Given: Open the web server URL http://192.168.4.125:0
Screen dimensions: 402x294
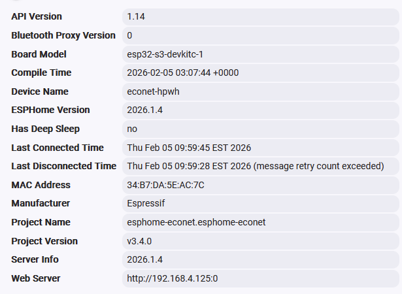Looking at the screenshot, I should pos(173,278).
